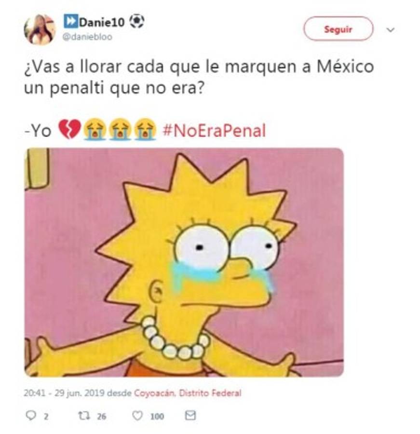420x434 pixels.
Task: Open the #NoEraPenal hashtag link
Action: 214,131
